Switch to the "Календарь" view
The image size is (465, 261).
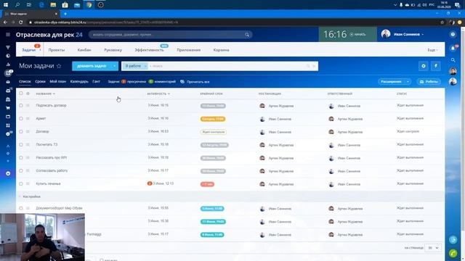click(x=79, y=81)
